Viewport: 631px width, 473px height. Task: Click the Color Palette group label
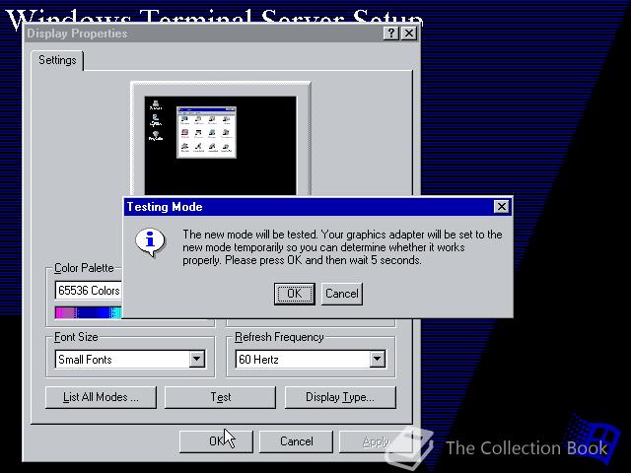84,268
